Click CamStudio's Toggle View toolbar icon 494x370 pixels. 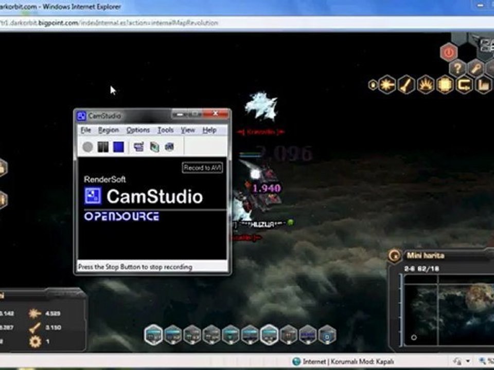click(x=138, y=146)
